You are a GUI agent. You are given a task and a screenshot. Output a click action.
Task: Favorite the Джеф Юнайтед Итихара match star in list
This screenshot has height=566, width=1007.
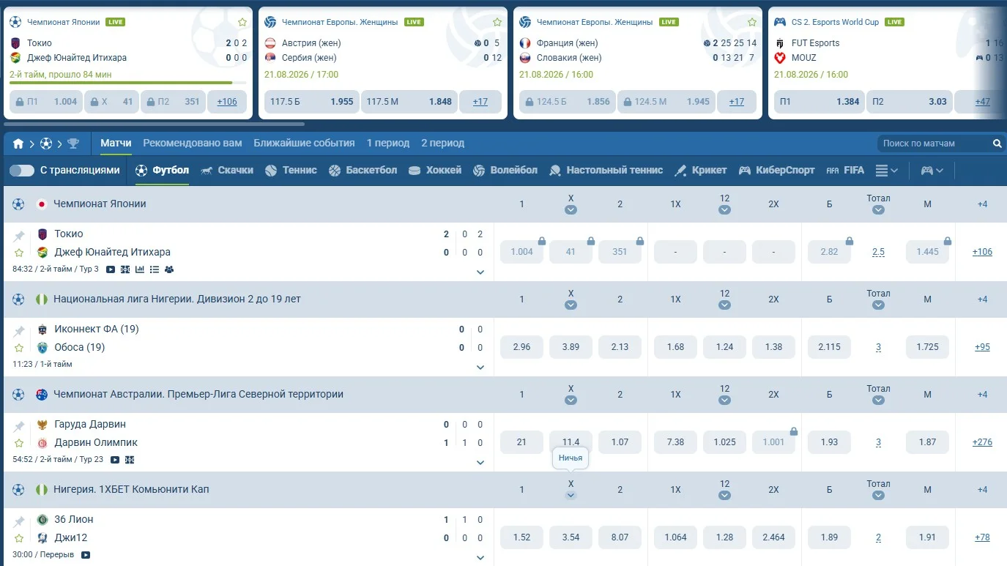[19, 253]
